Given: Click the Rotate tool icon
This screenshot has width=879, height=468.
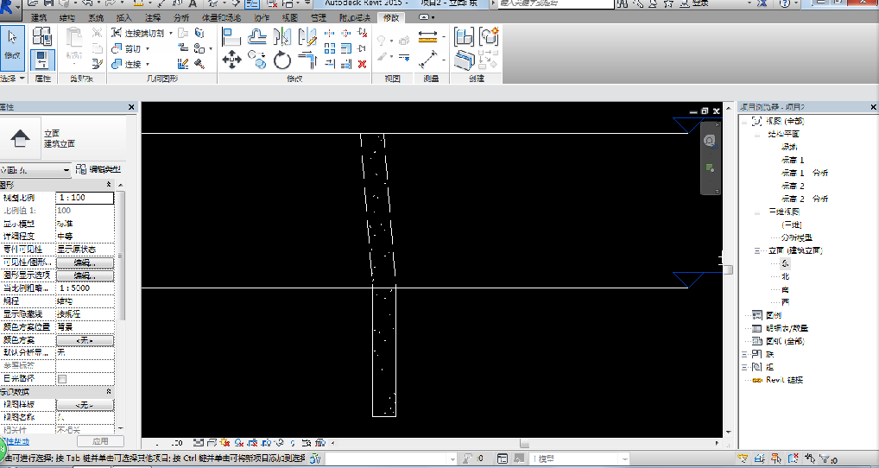Looking at the screenshot, I should pyautogui.click(x=282, y=60).
